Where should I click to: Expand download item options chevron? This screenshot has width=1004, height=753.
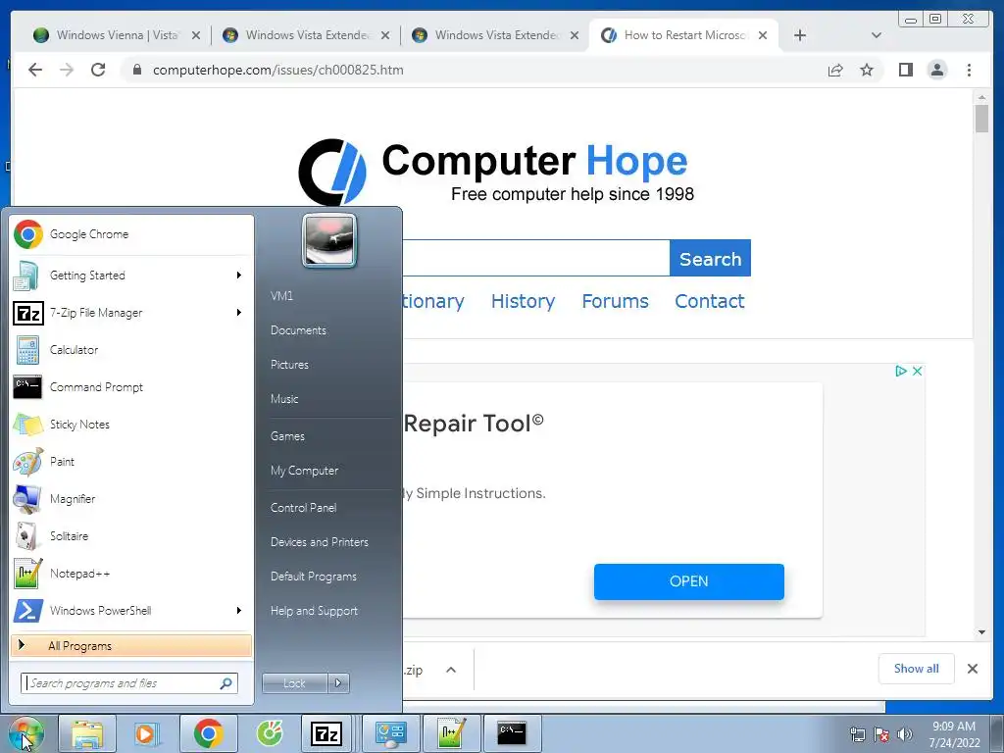[x=451, y=670]
